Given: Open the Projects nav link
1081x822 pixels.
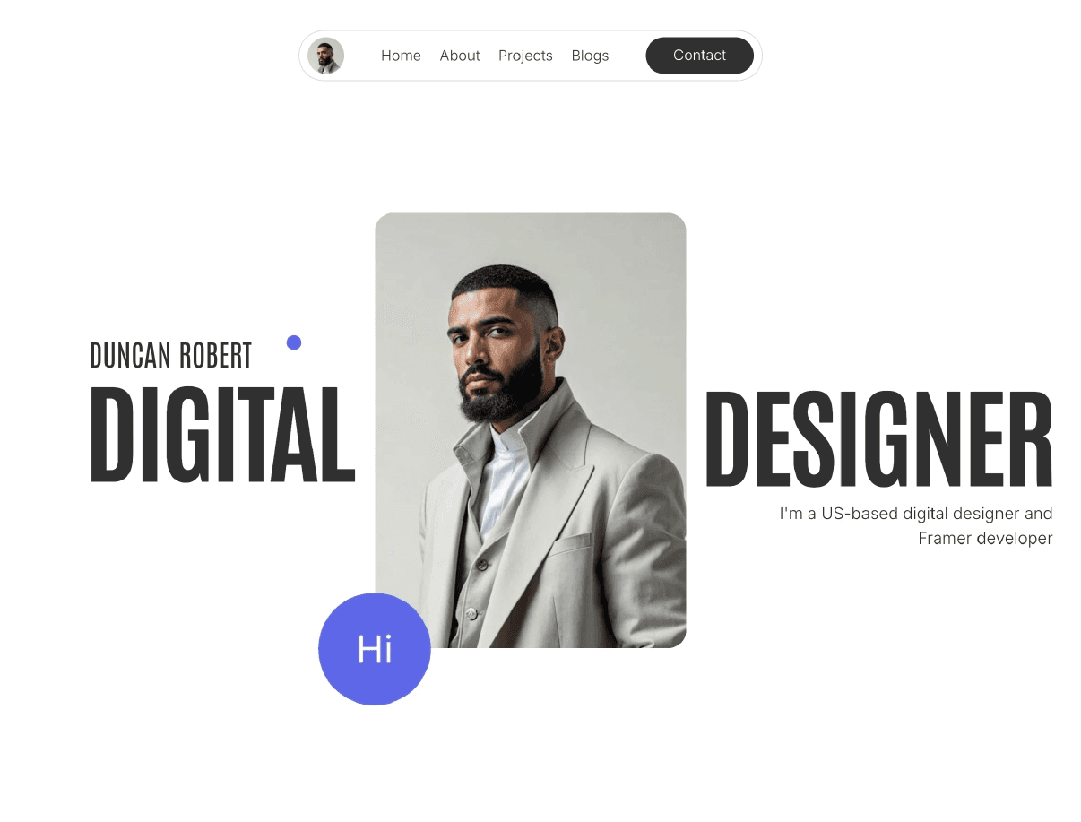Looking at the screenshot, I should tap(525, 56).
